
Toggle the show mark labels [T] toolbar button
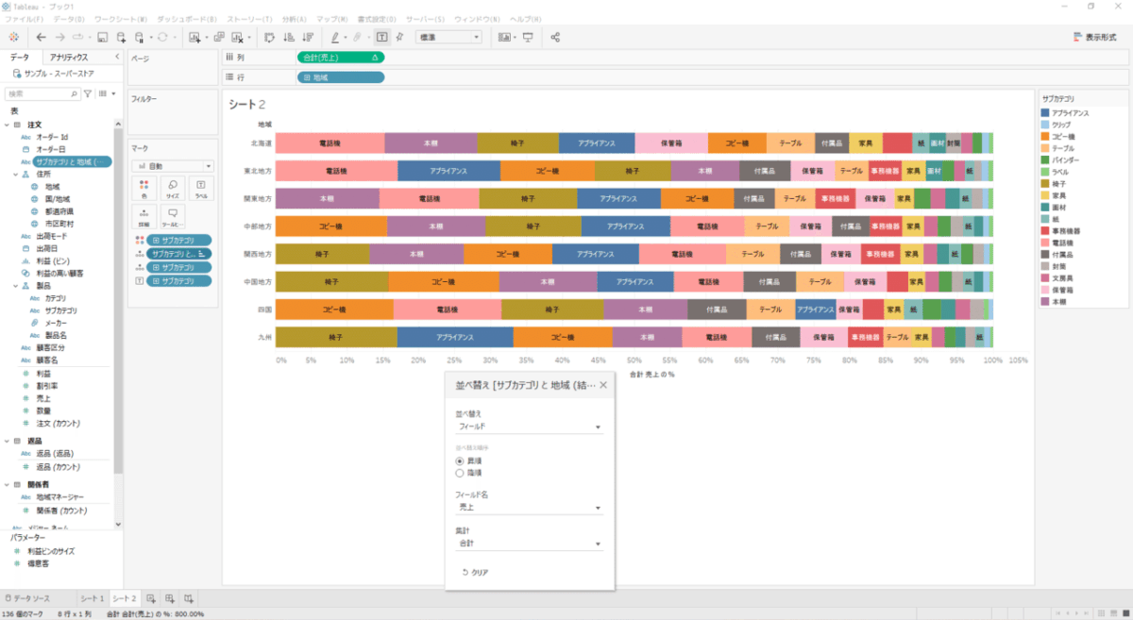(x=381, y=37)
